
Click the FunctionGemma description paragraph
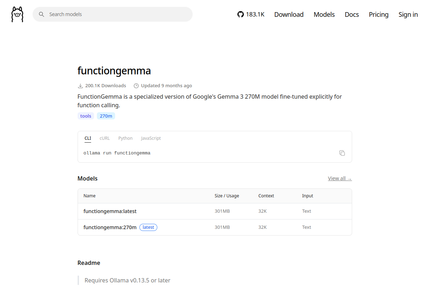[209, 101]
